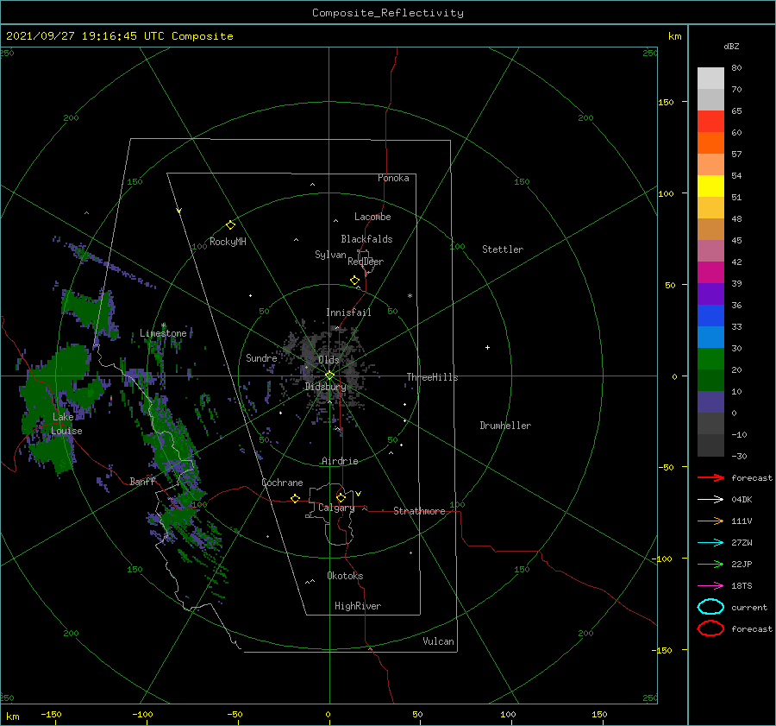Click the Innisfail city label

click(348, 312)
